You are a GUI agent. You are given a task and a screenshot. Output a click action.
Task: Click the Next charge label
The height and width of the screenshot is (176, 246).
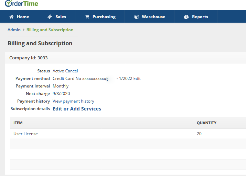[x=38, y=94]
